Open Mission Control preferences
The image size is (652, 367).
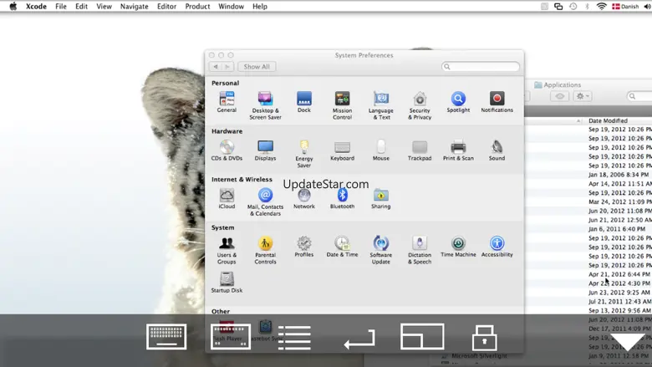click(x=342, y=99)
